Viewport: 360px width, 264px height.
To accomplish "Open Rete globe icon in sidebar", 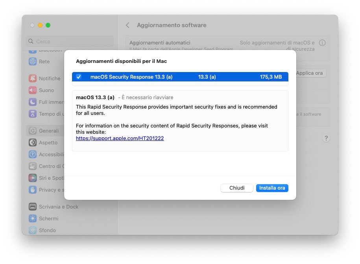I will point(33,61).
